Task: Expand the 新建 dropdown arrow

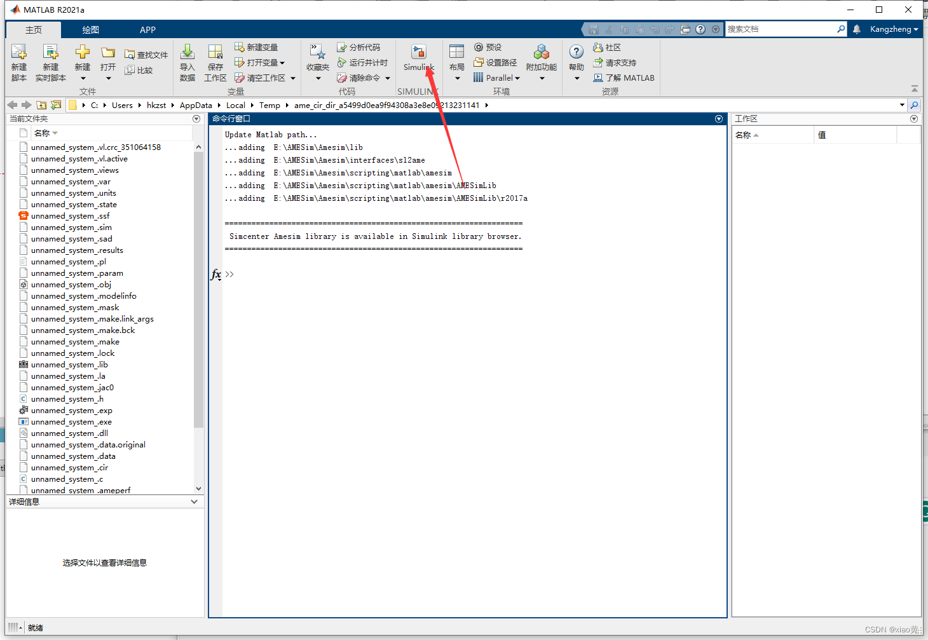Action: (x=83, y=78)
